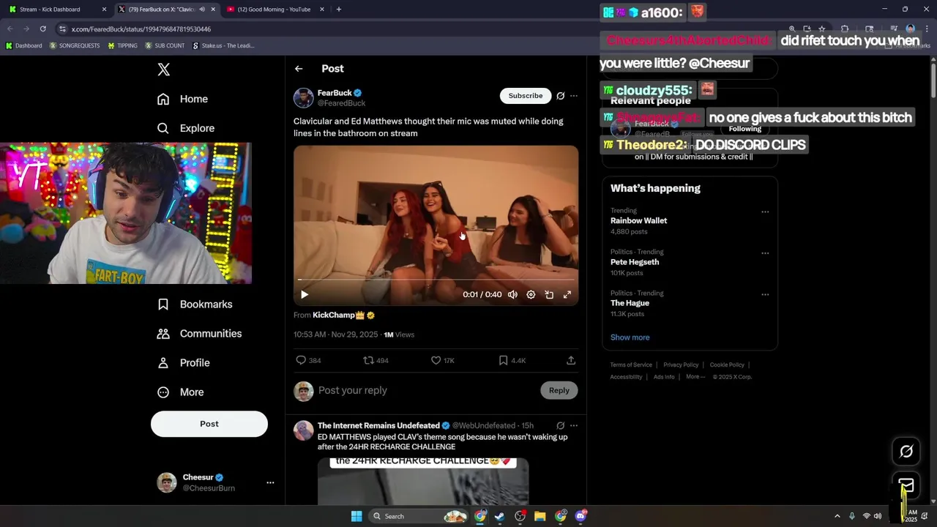The width and height of the screenshot is (937, 527).
Task: Click the white Post button in the sidebar
Action: (209, 424)
